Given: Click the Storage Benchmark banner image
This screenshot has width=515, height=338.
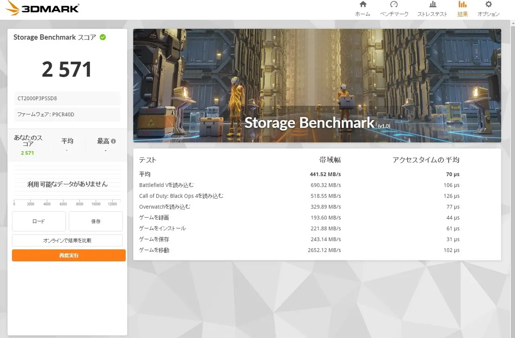Looking at the screenshot, I should pos(317,85).
